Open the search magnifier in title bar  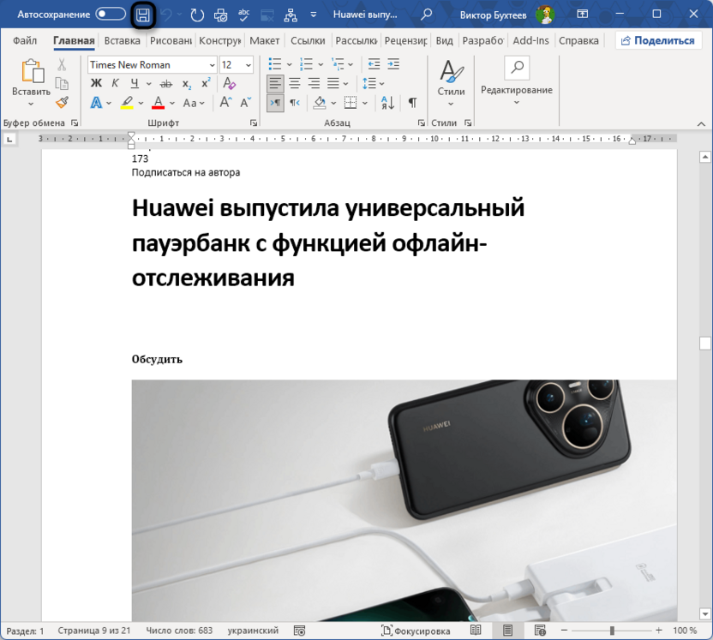click(426, 15)
